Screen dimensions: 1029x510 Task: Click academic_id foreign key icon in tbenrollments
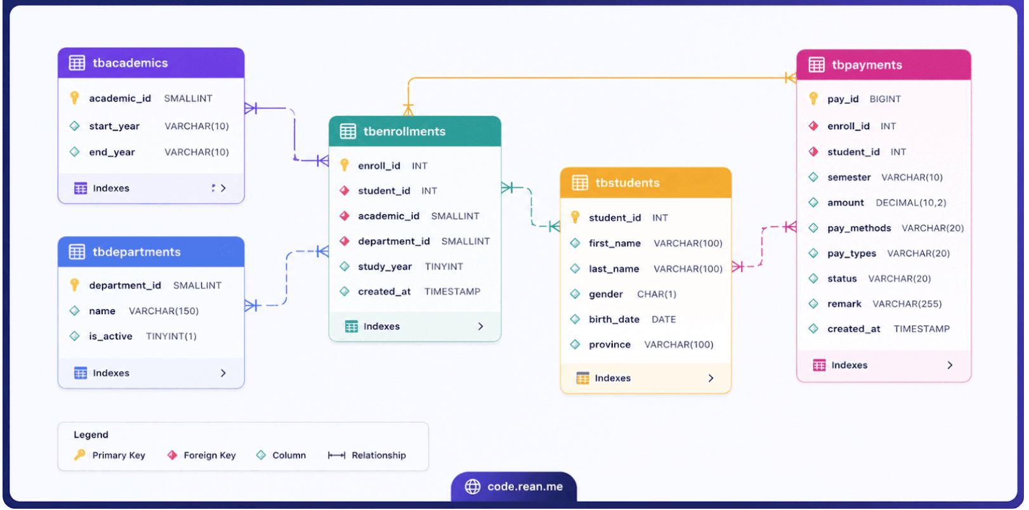344,216
